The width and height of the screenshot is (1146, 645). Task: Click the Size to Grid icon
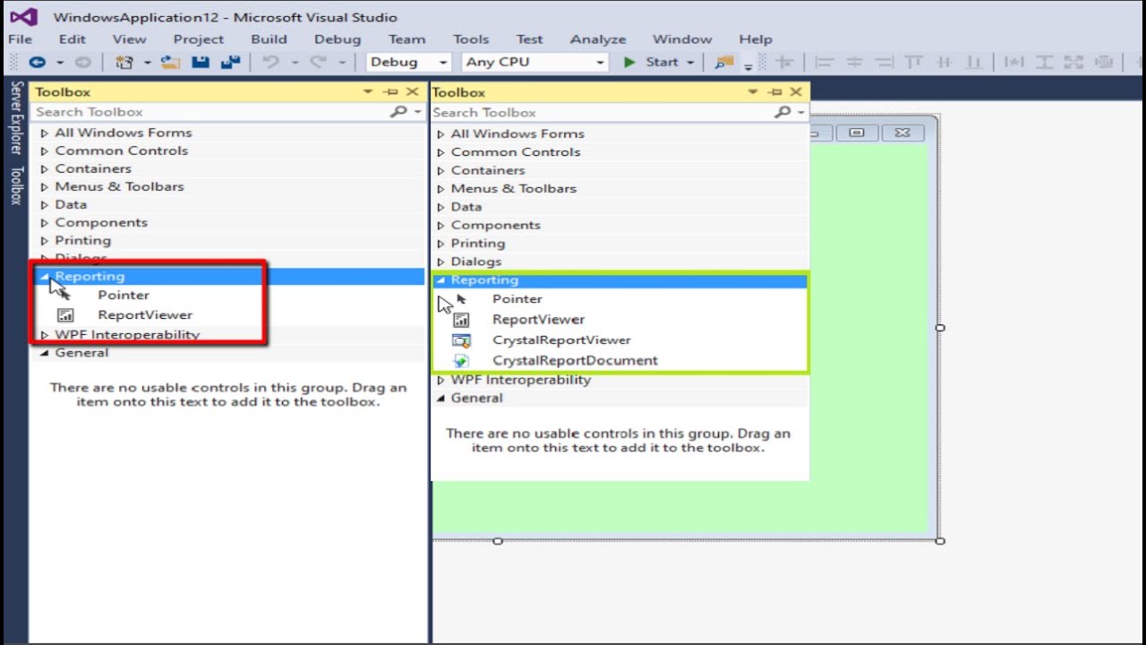[x=1105, y=62]
